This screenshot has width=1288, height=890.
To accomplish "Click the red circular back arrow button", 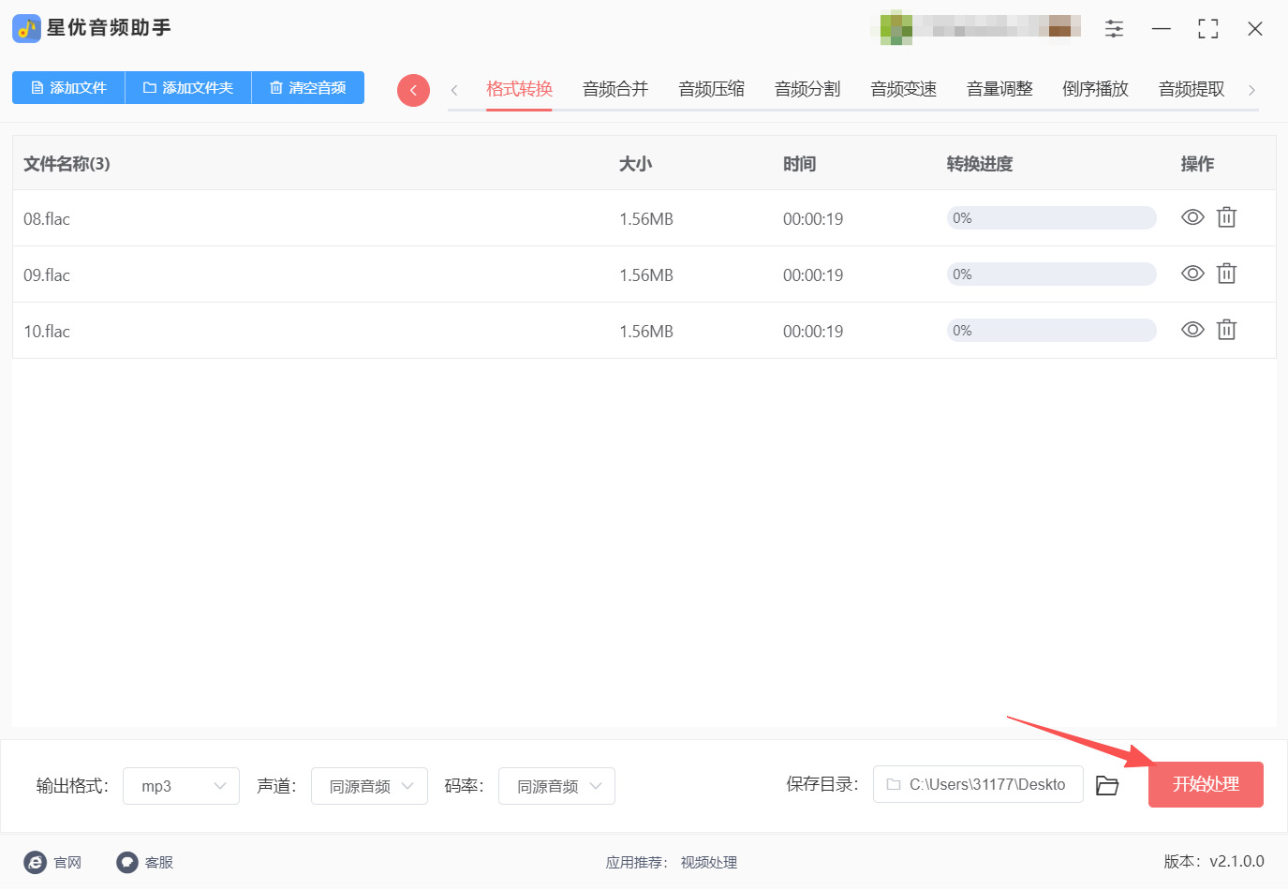I will coord(413,90).
